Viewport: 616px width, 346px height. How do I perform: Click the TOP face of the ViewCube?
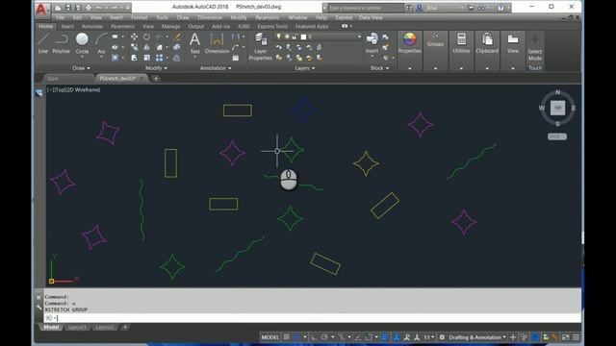point(557,108)
